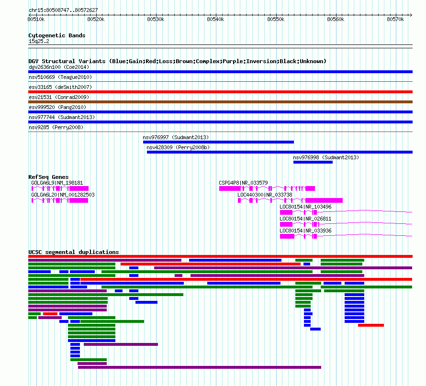
Task: Click the CSPG4P8|NR_033579 gene label
Action: click(243, 183)
